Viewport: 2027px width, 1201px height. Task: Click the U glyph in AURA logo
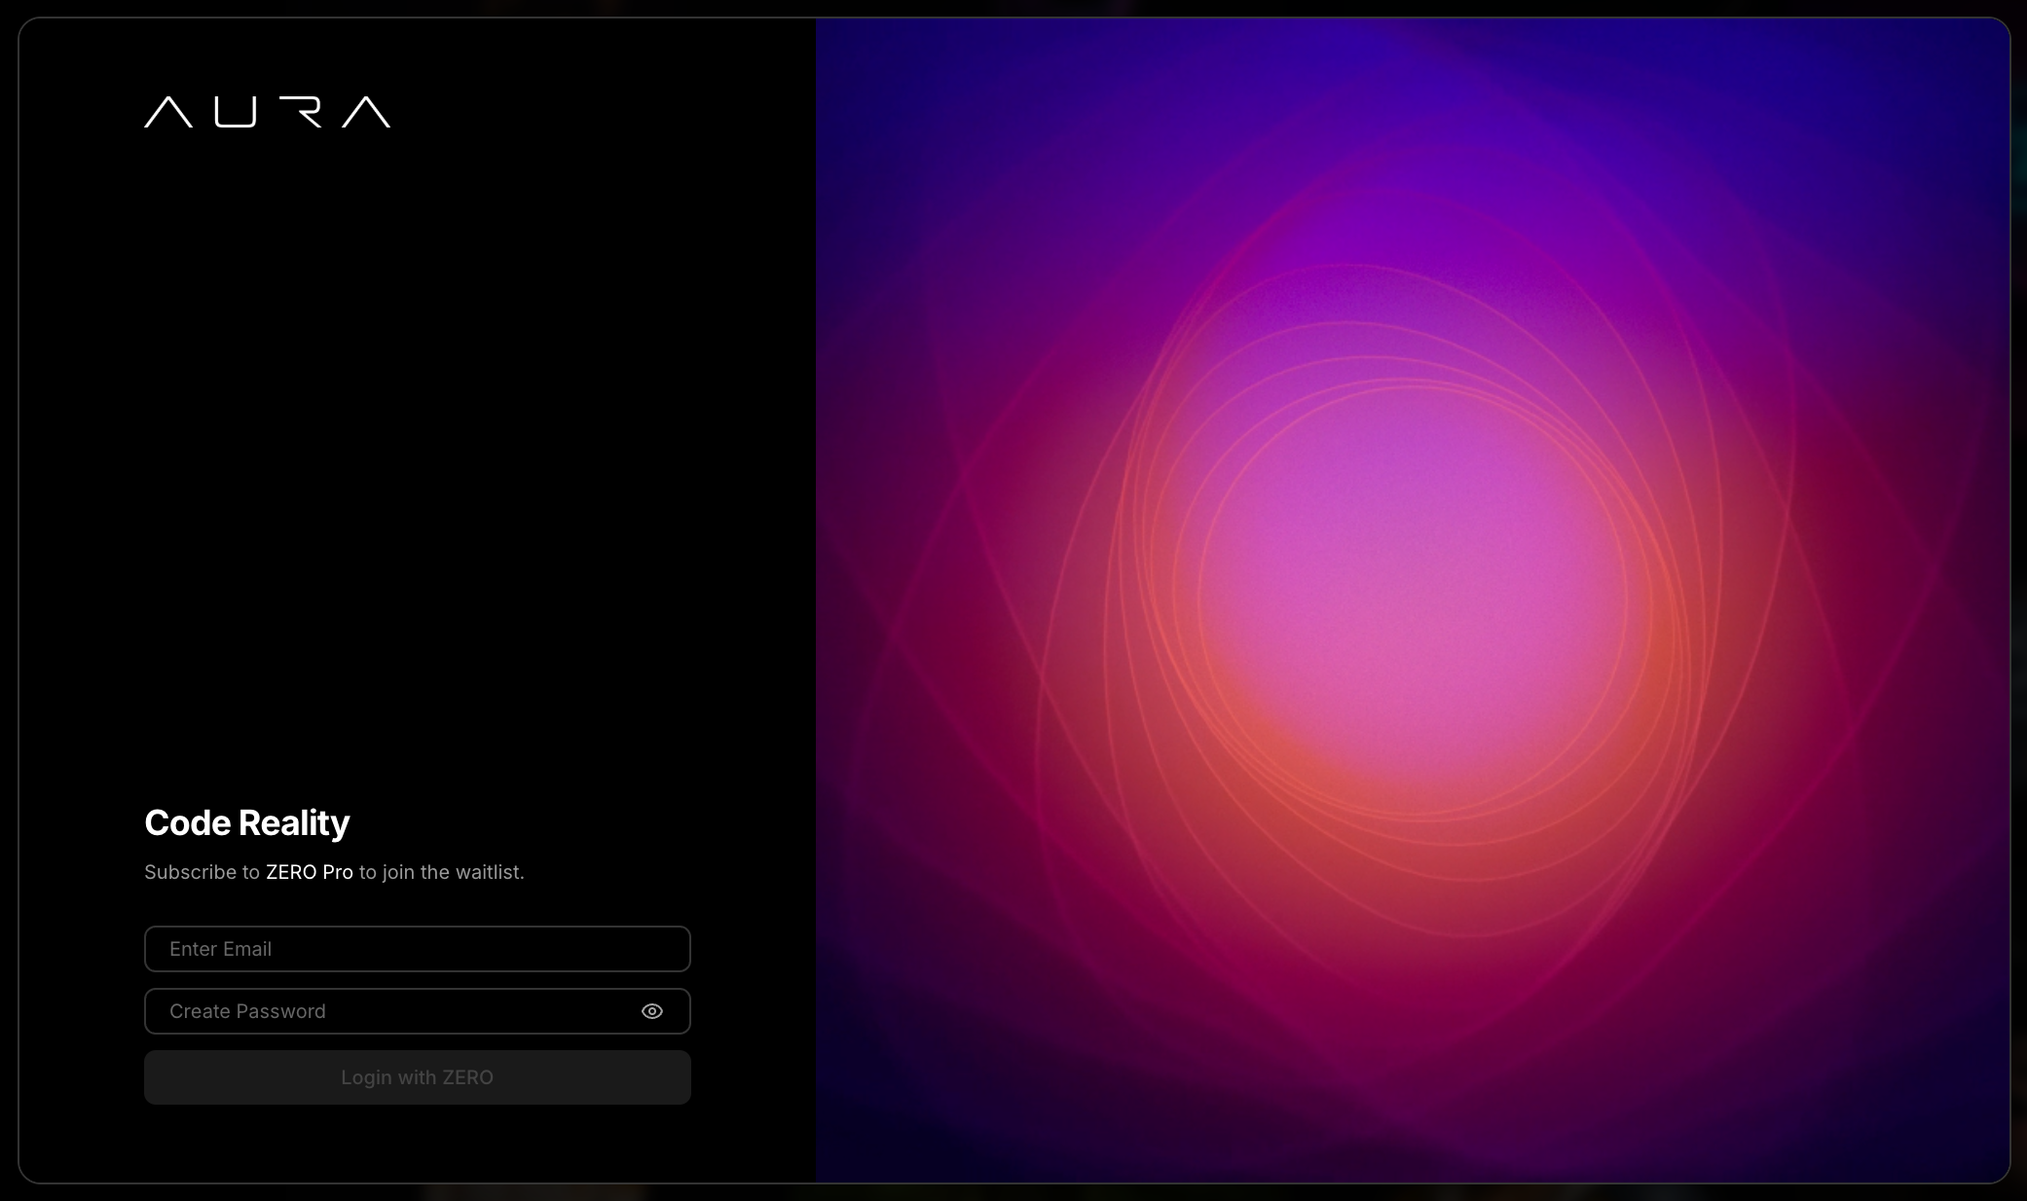[235, 113]
